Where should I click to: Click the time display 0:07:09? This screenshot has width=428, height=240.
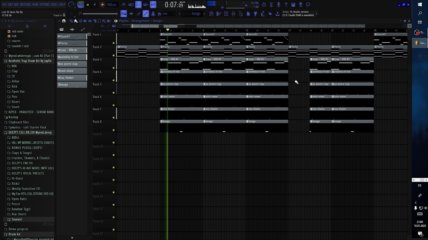(174, 5)
